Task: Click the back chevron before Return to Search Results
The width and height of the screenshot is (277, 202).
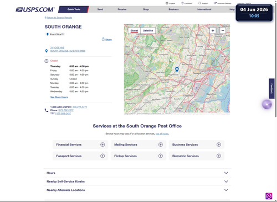Action: point(45,18)
